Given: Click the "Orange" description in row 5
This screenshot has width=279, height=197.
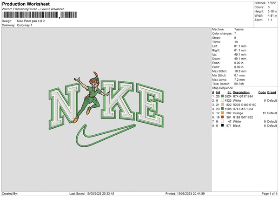Looking at the screenshot, I should click(x=238, y=113).
